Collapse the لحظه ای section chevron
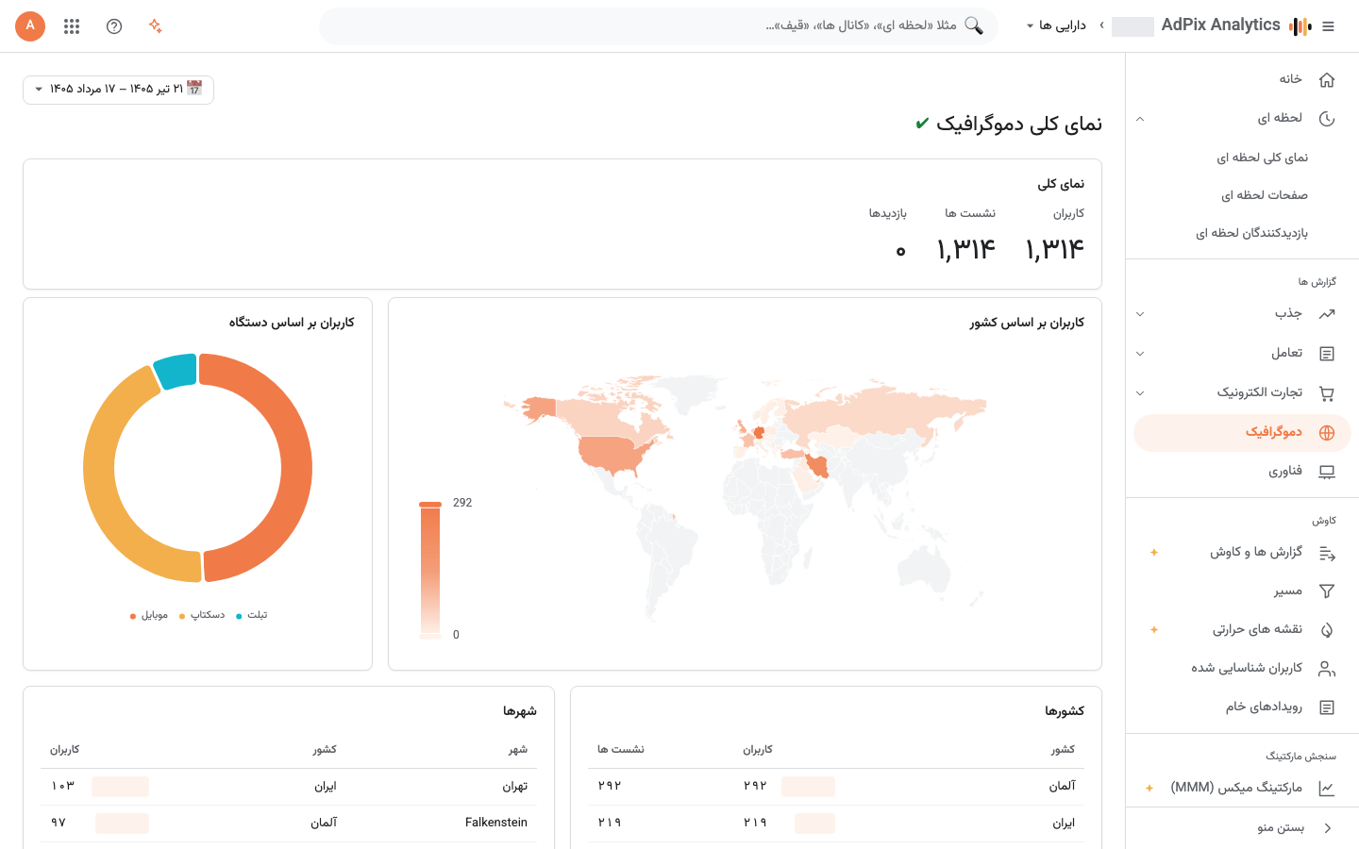This screenshot has width=1359, height=849. pyautogui.click(x=1140, y=119)
